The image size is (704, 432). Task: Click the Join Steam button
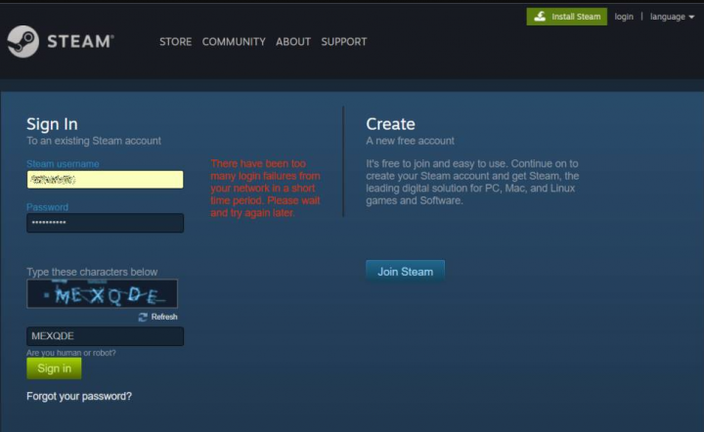coord(405,271)
